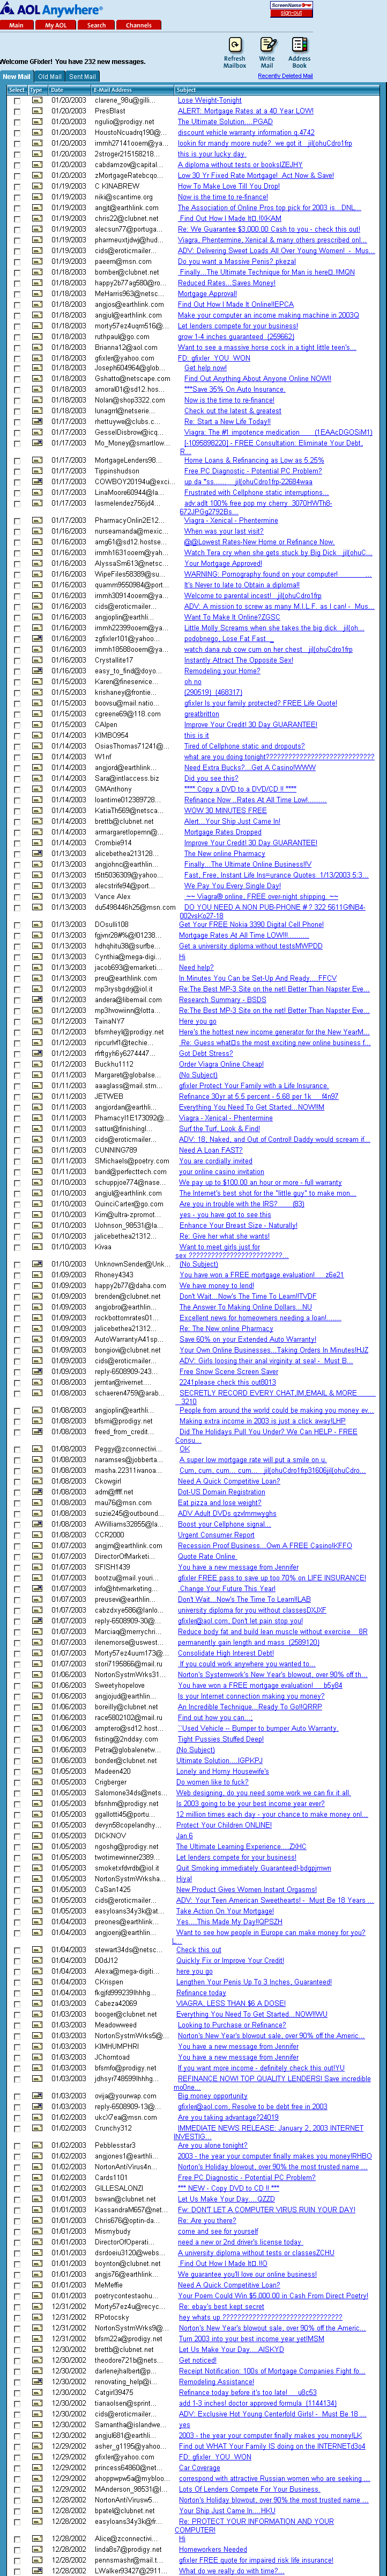Click envelope icon for Crystallite17 email
The width and height of the screenshot is (387, 2576).
click(37, 660)
